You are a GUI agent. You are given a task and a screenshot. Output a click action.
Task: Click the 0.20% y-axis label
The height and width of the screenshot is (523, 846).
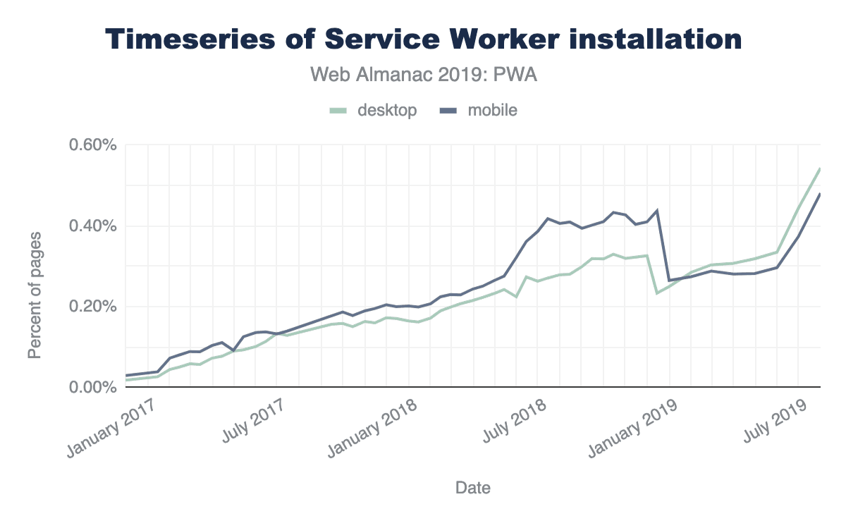pyautogui.click(x=92, y=307)
